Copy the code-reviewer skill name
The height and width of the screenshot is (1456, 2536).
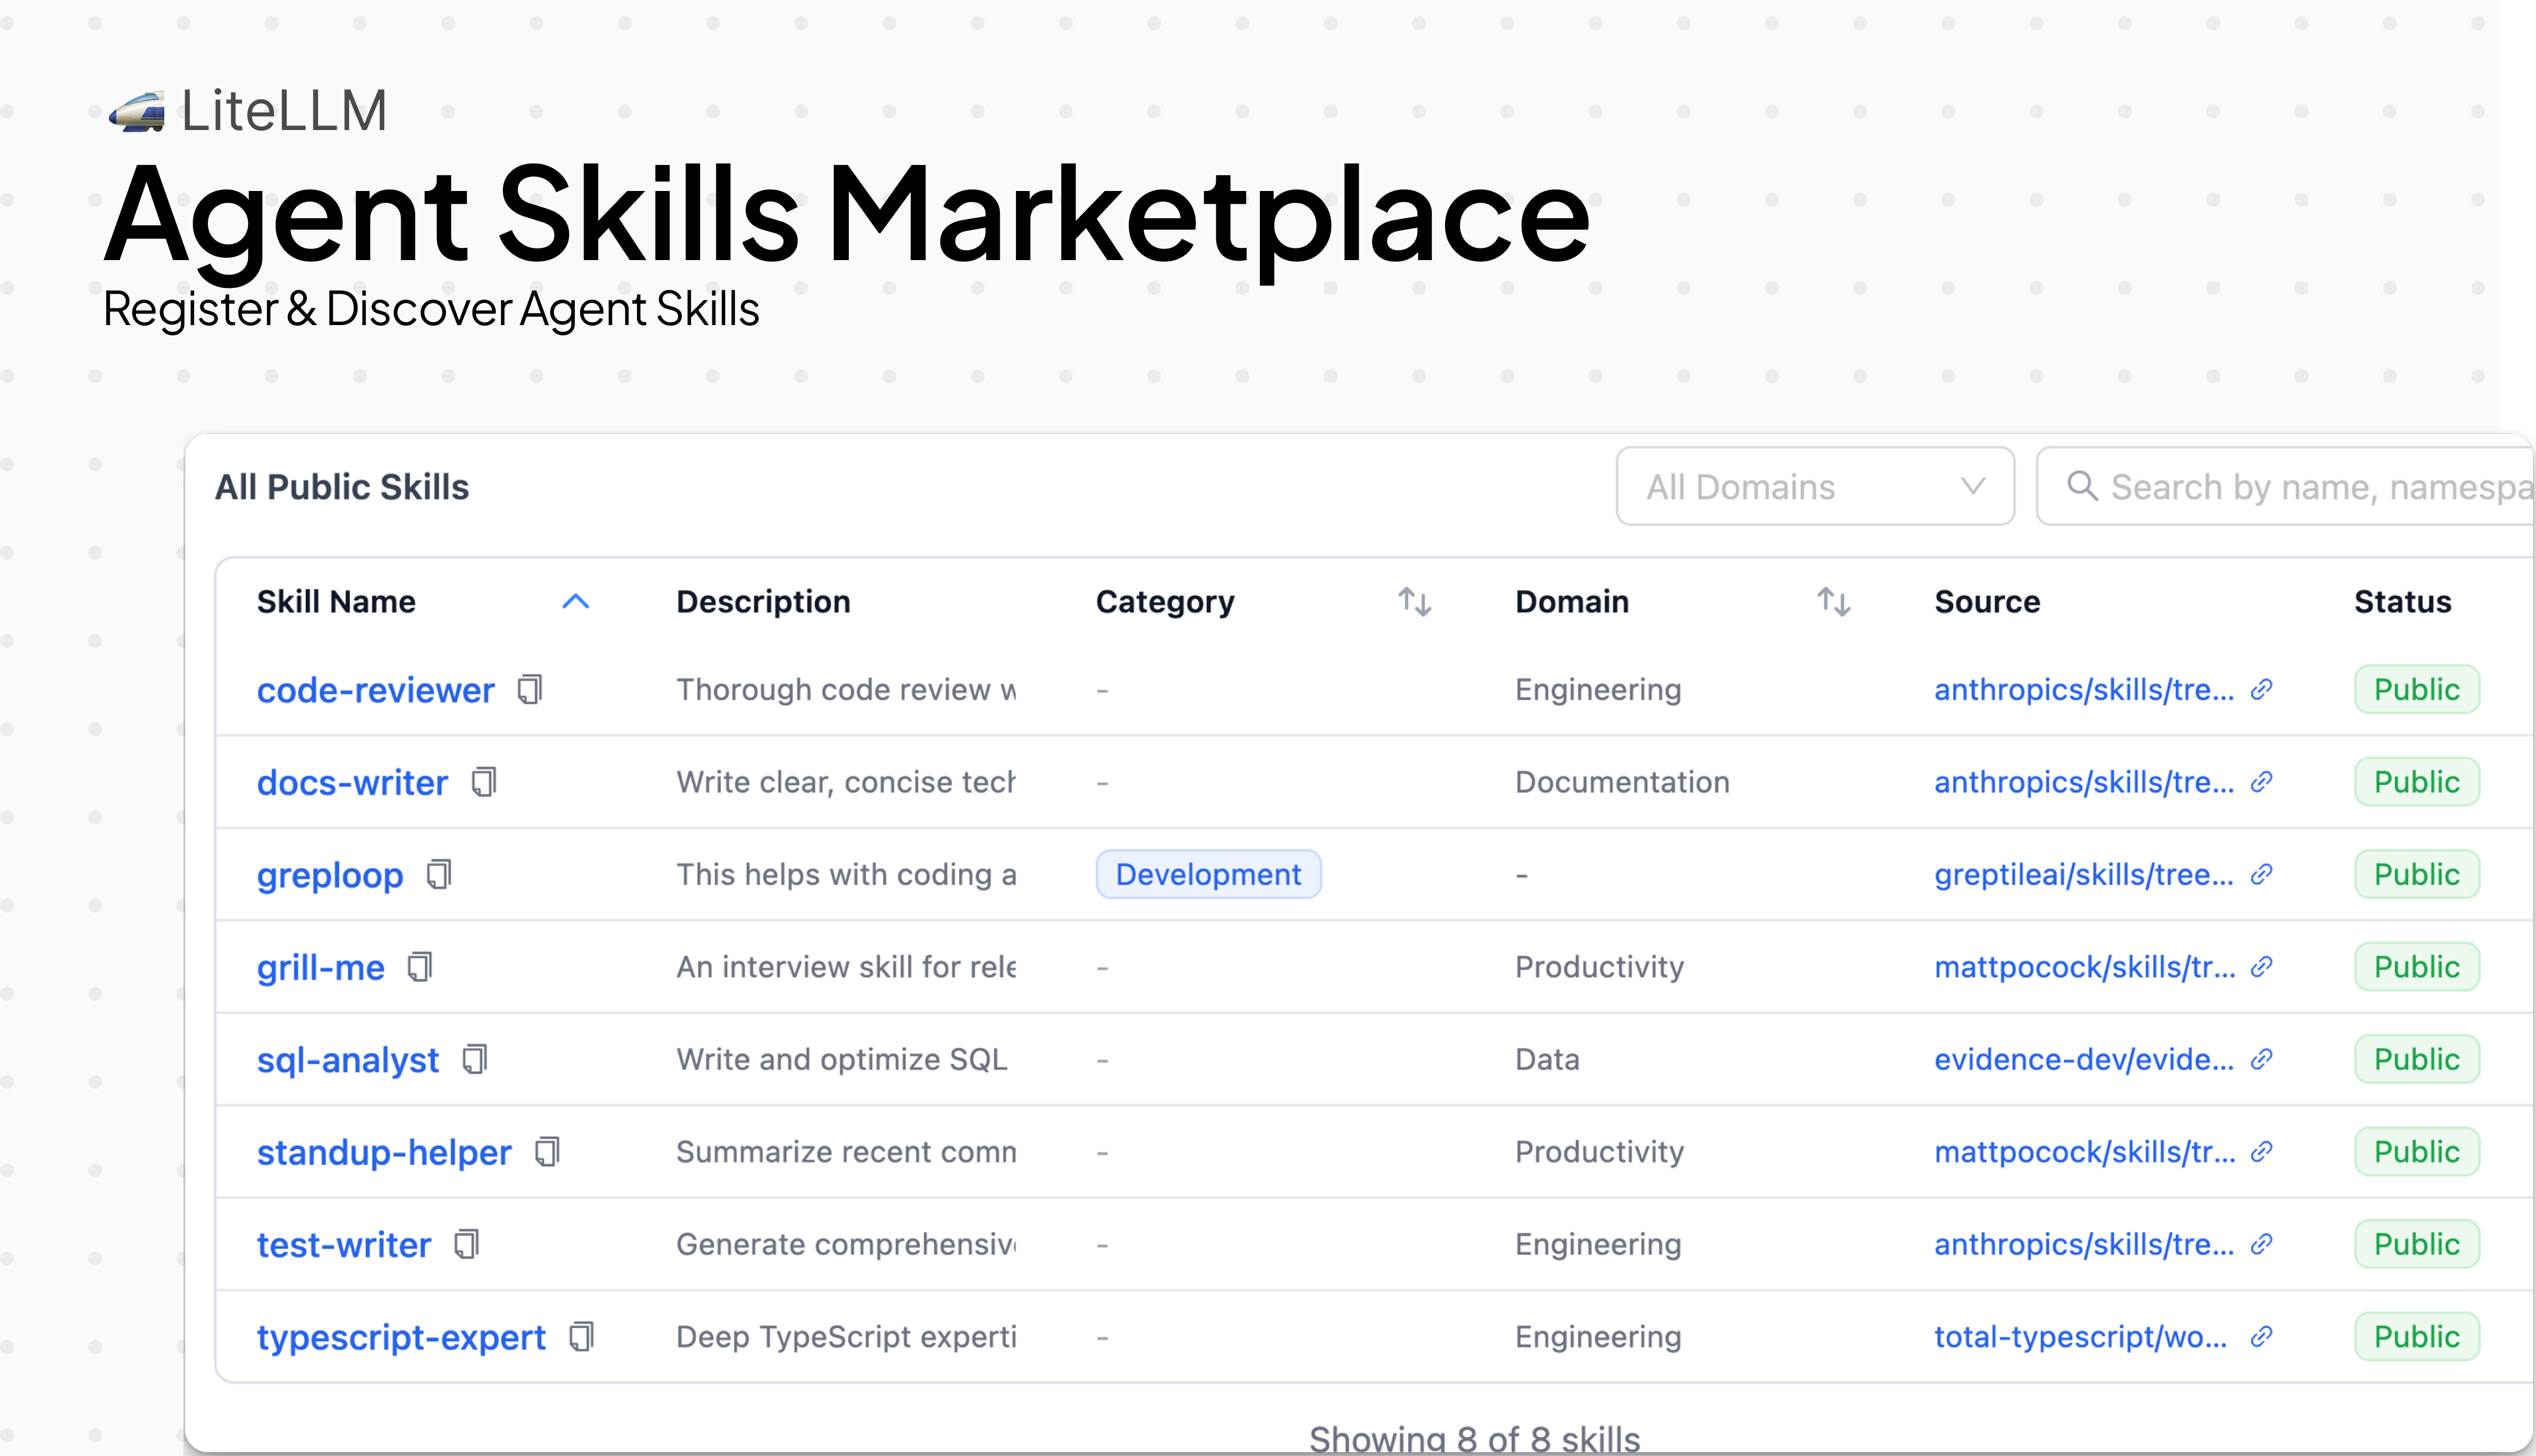click(531, 689)
